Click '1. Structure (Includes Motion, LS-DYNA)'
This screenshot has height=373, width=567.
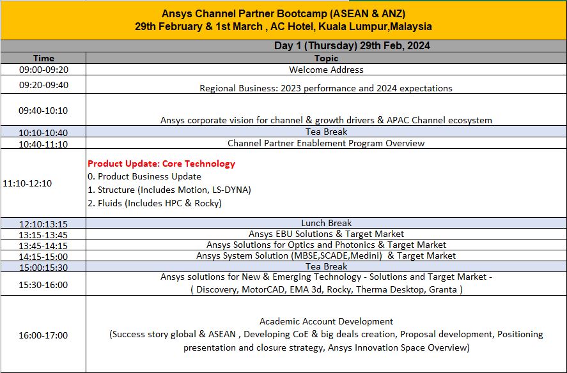[169, 190]
